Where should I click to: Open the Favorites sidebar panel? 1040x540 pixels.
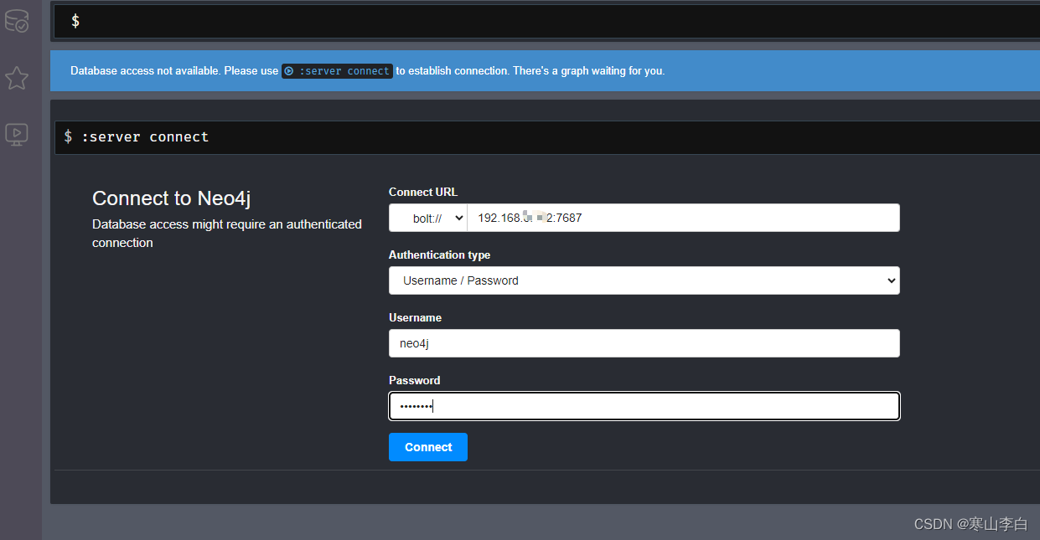click(x=17, y=78)
